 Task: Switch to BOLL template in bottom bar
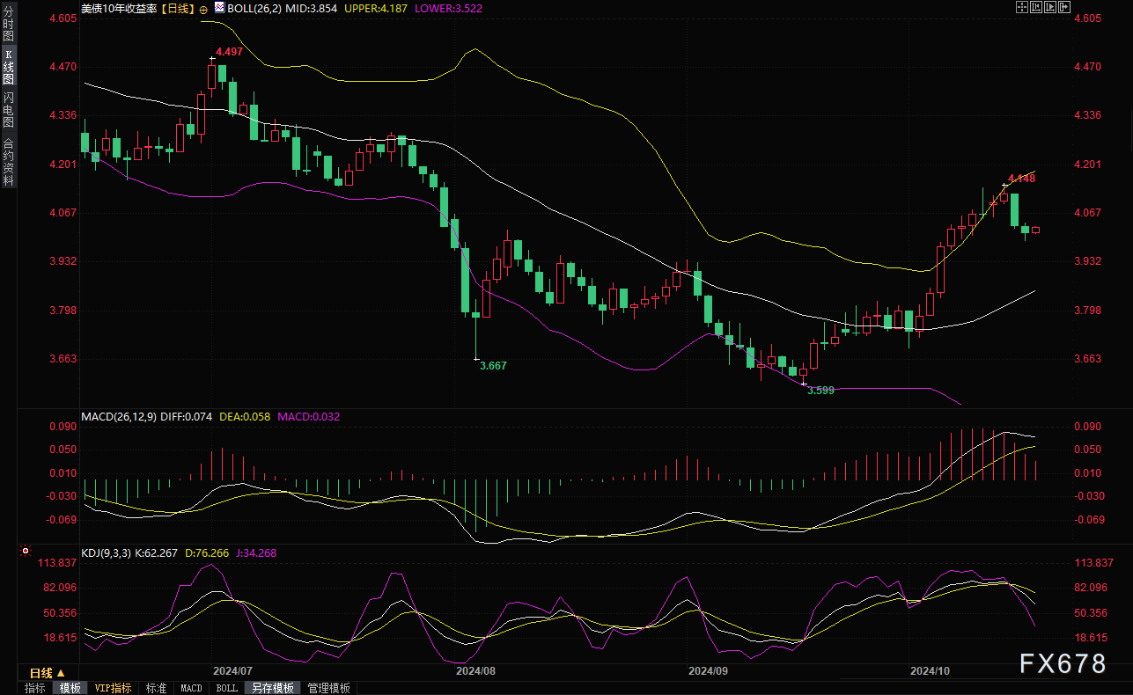[x=226, y=688]
